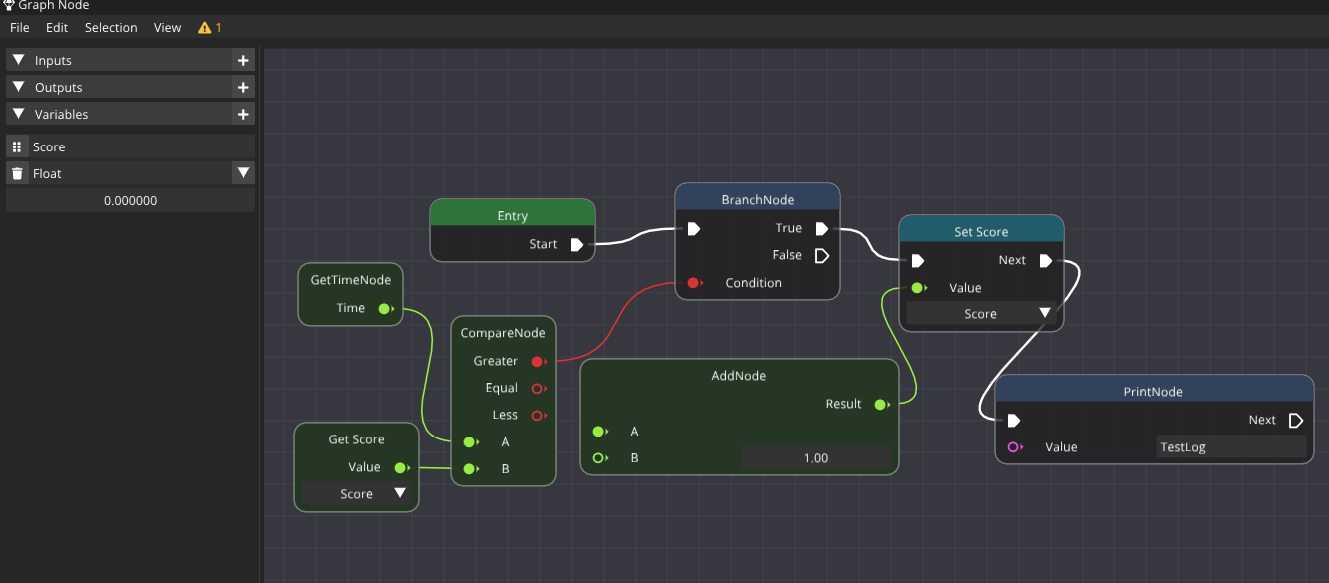Click the Entry node Start execution pin
Viewport: 1329px width, 583px height.
(x=577, y=244)
